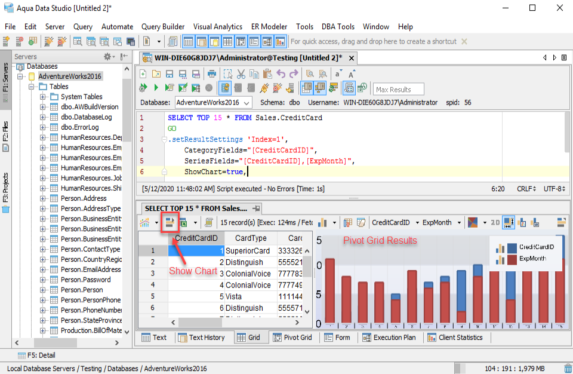Toggle the 2D chart mode button

(x=495, y=222)
